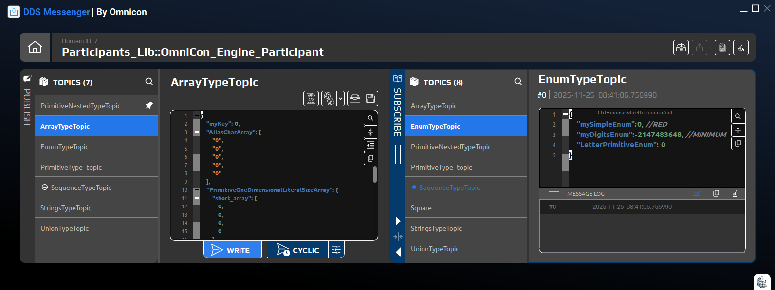Viewport: 775px width, 290px height.
Task: Open cyclic write settings sliders icon
Action: pyautogui.click(x=336, y=250)
